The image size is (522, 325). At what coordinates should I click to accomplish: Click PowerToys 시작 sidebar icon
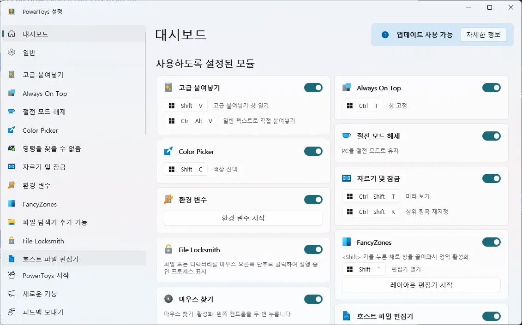[x=12, y=275]
